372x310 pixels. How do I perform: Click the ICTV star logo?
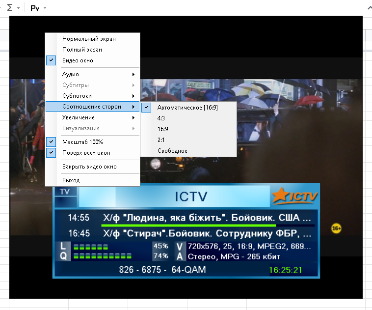(295, 197)
